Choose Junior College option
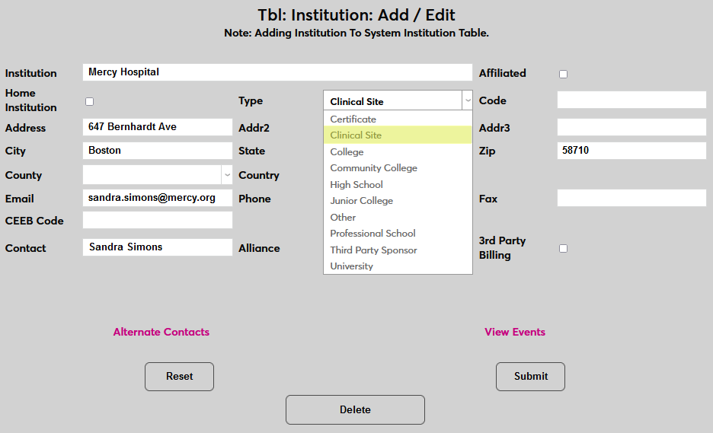Viewport: 713px width, 433px height. point(362,201)
